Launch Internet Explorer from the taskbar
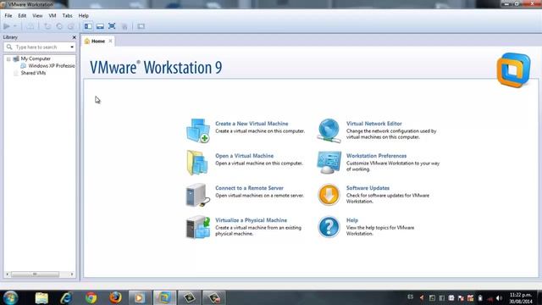542x305 pixels. (66, 297)
